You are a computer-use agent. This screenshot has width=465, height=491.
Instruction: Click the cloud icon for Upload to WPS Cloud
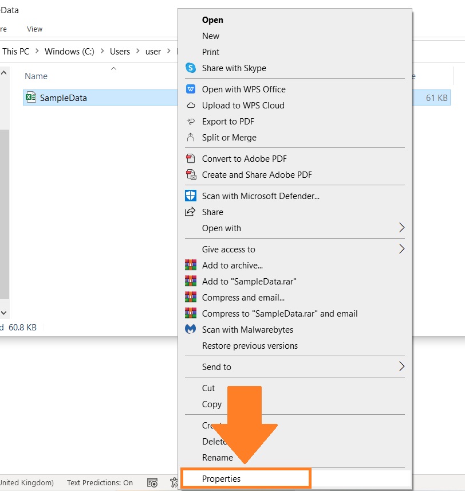pos(191,106)
